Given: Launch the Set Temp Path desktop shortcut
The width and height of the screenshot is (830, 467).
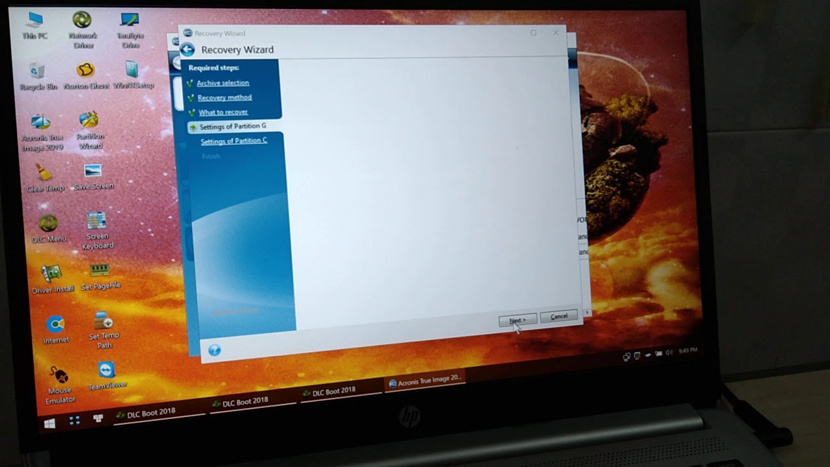Looking at the screenshot, I should [x=104, y=330].
